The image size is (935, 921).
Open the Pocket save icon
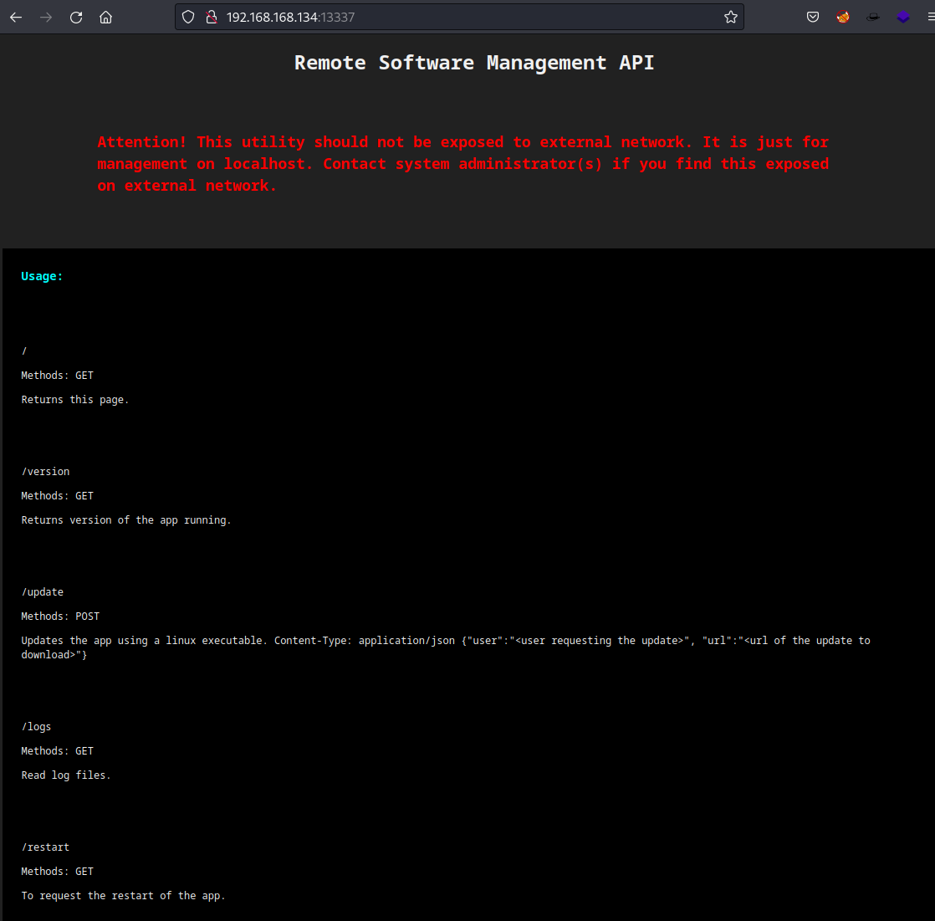[813, 18]
